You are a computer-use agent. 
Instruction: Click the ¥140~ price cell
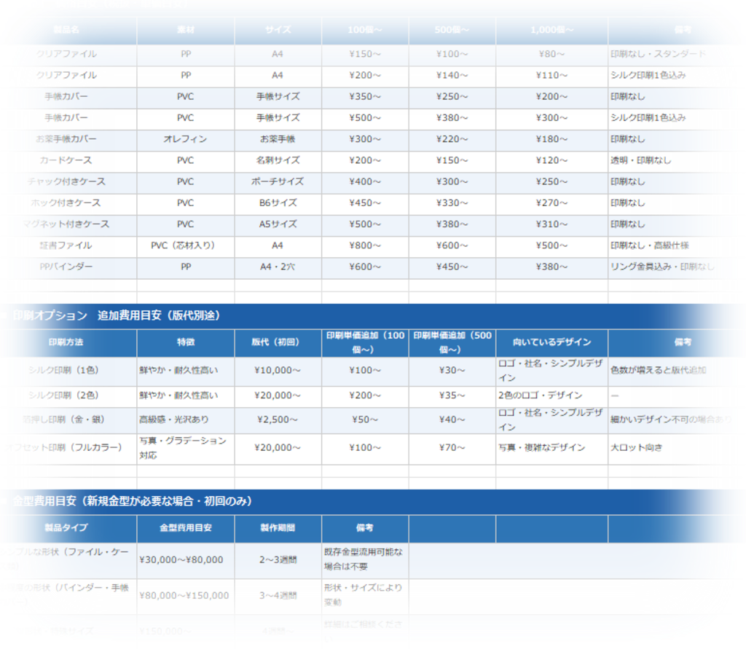[x=452, y=76]
